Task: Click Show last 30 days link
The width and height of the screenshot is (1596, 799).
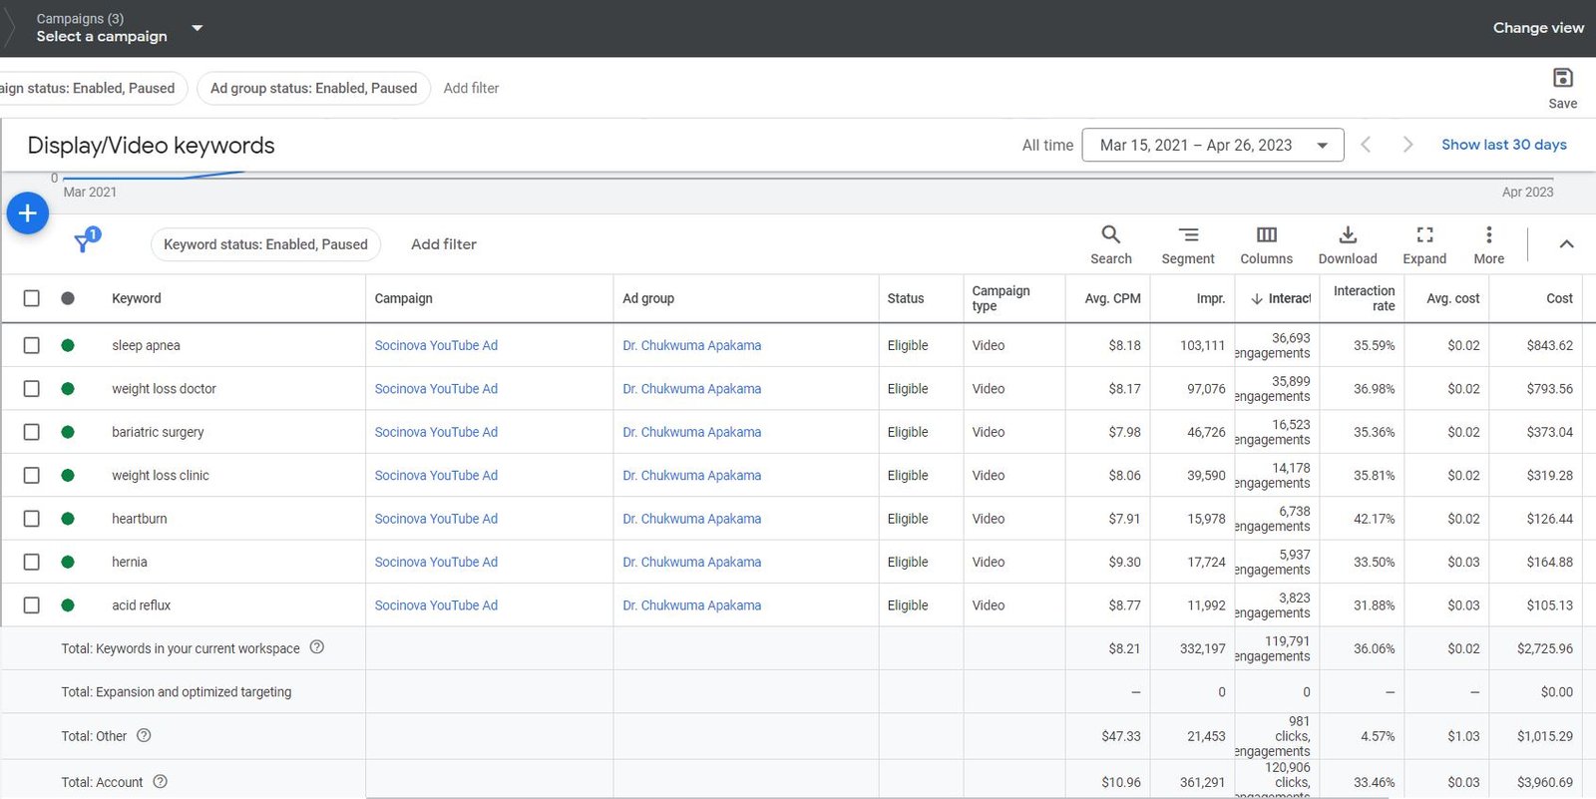Action: [x=1503, y=145]
